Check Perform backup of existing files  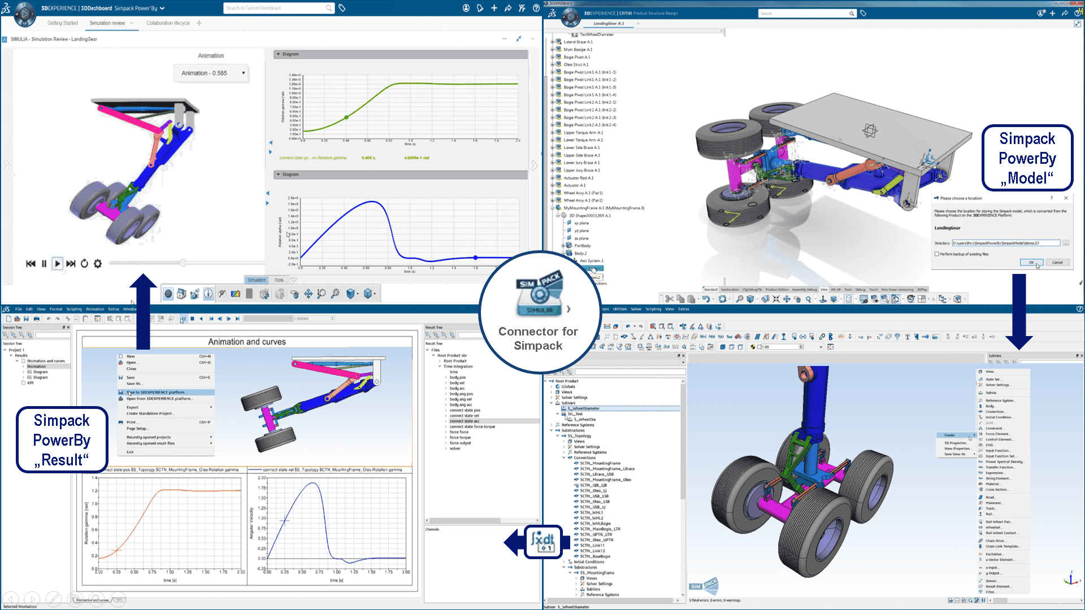937,254
